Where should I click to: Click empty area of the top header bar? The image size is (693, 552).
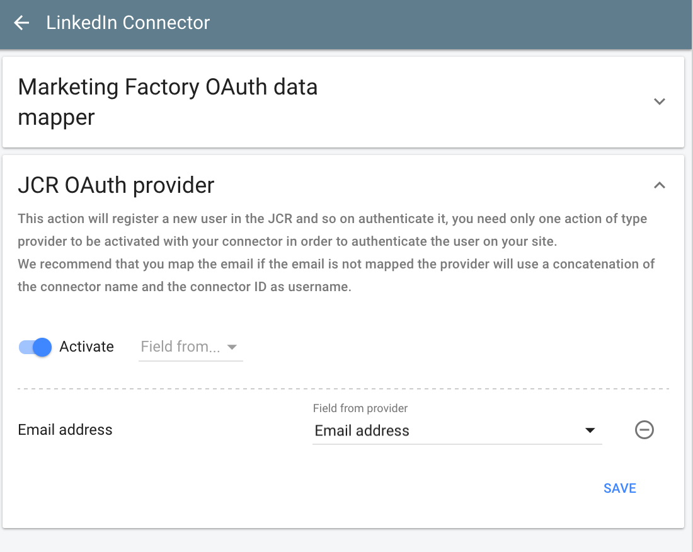[x=441, y=23]
